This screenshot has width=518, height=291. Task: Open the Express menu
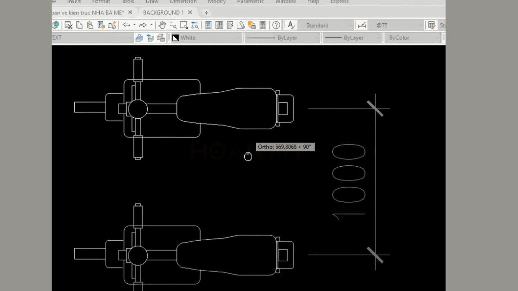(x=339, y=2)
